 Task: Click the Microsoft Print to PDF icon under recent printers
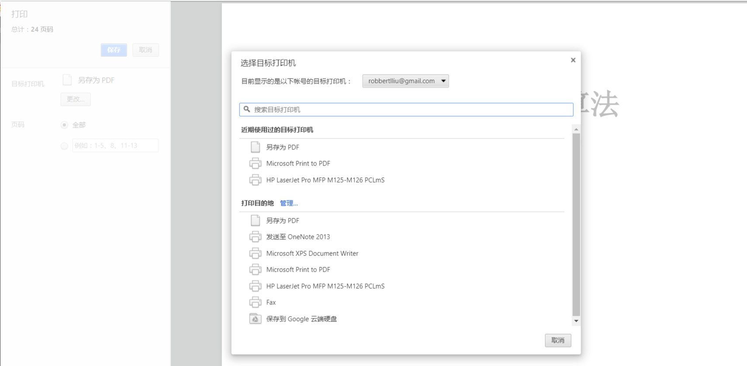(x=256, y=163)
